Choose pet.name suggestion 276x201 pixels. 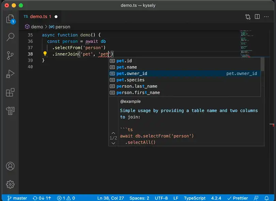pos(185,67)
